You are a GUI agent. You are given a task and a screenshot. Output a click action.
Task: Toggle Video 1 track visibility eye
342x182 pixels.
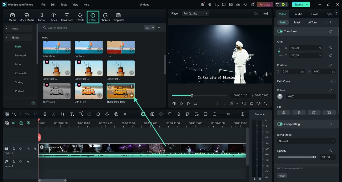pos(28,149)
